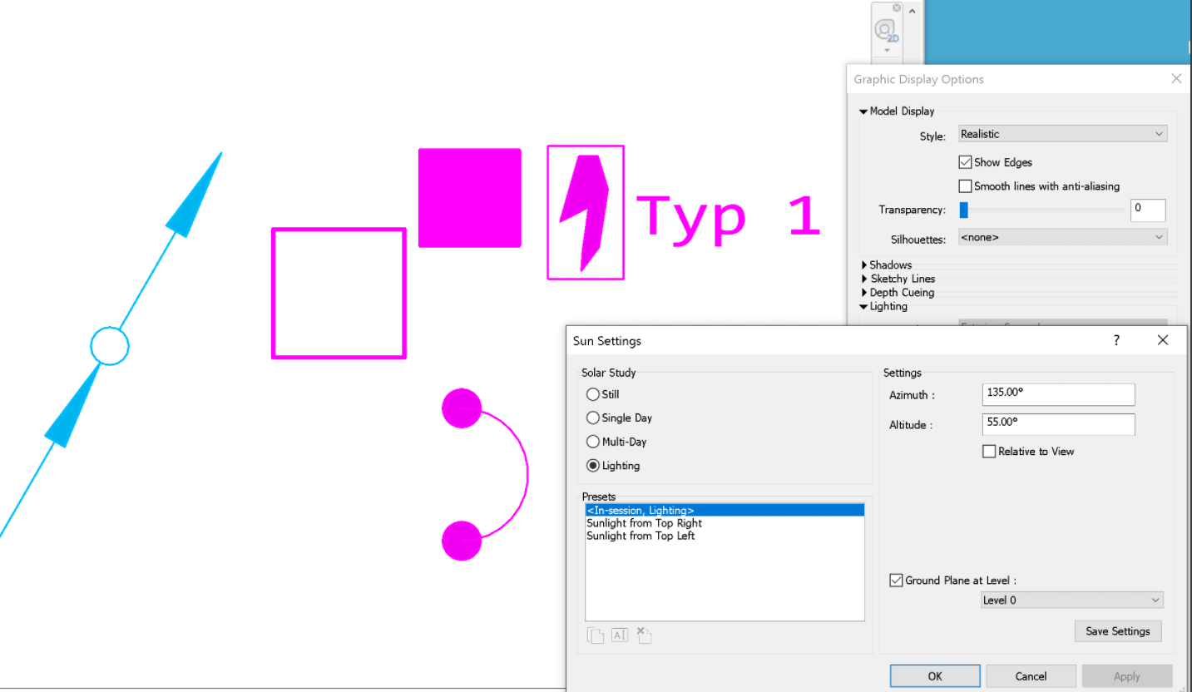The width and height of the screenshot is (1192, 692).
Task: Uncheck Ground Plane at Level
Action: (x=896, y=580)
